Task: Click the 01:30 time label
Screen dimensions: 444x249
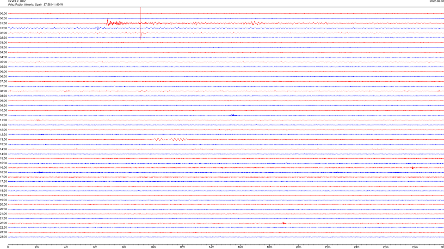Action: click(x=3, y=28)
